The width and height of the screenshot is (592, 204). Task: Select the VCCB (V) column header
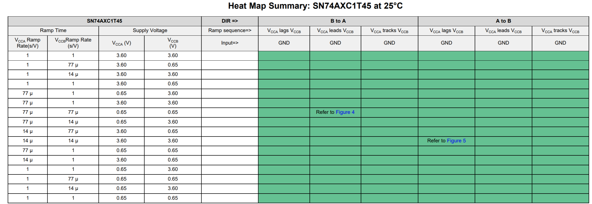pos(173,43)
